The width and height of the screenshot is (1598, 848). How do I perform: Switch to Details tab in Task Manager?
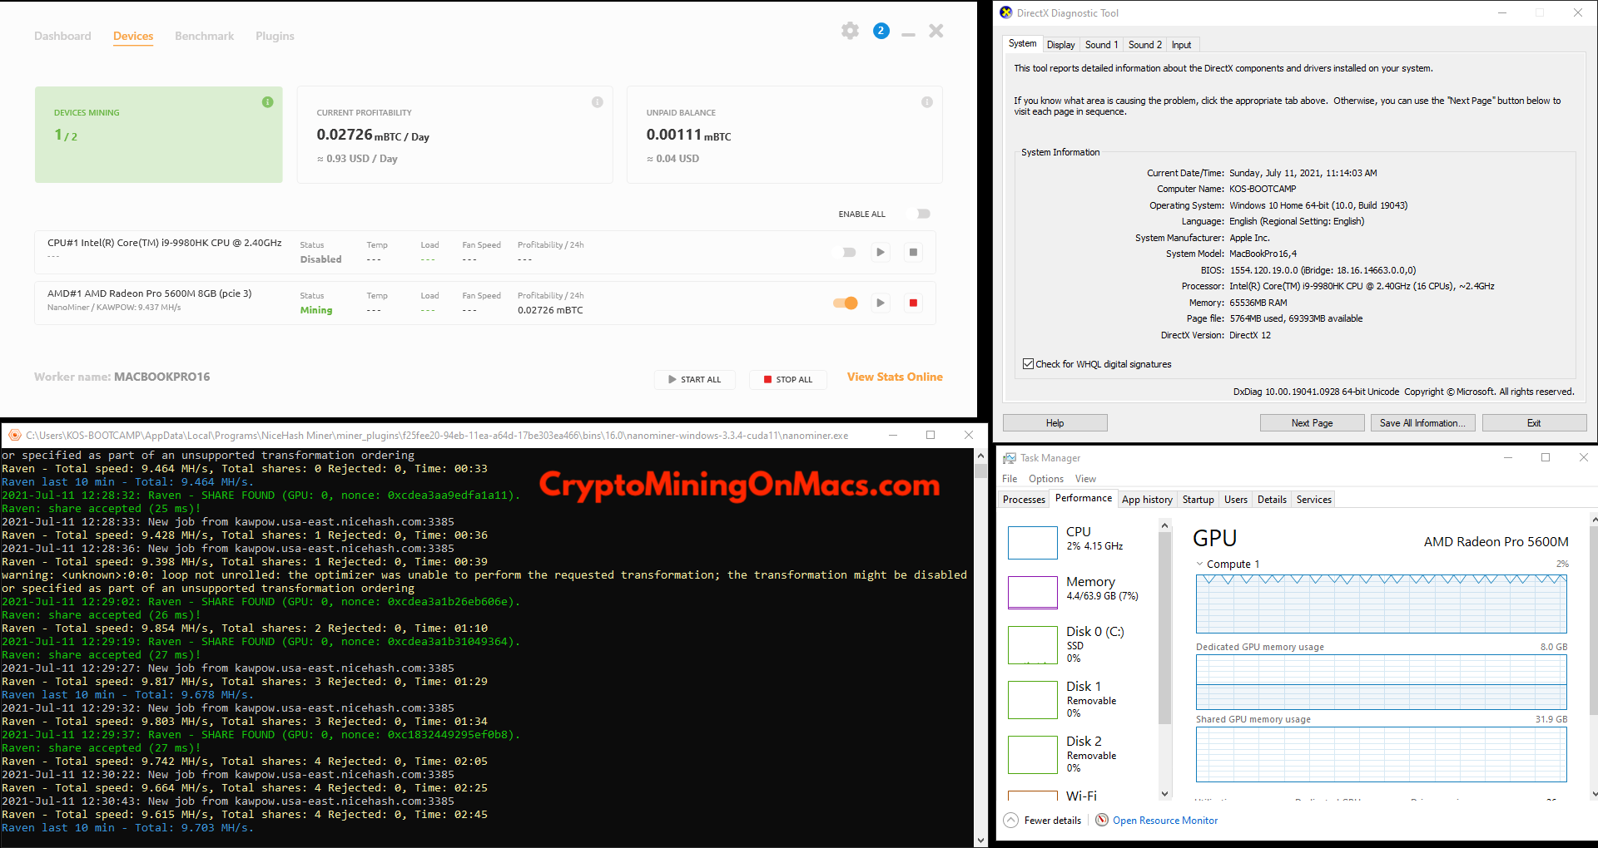tap(1272, 500)
